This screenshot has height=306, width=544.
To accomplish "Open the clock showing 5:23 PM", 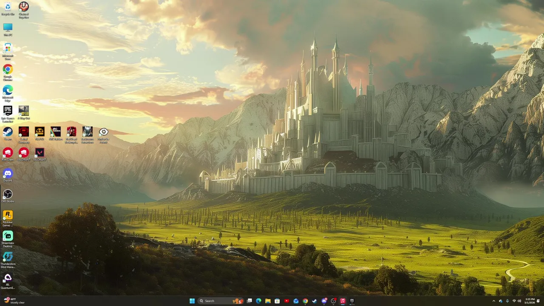I will (530, 301).
